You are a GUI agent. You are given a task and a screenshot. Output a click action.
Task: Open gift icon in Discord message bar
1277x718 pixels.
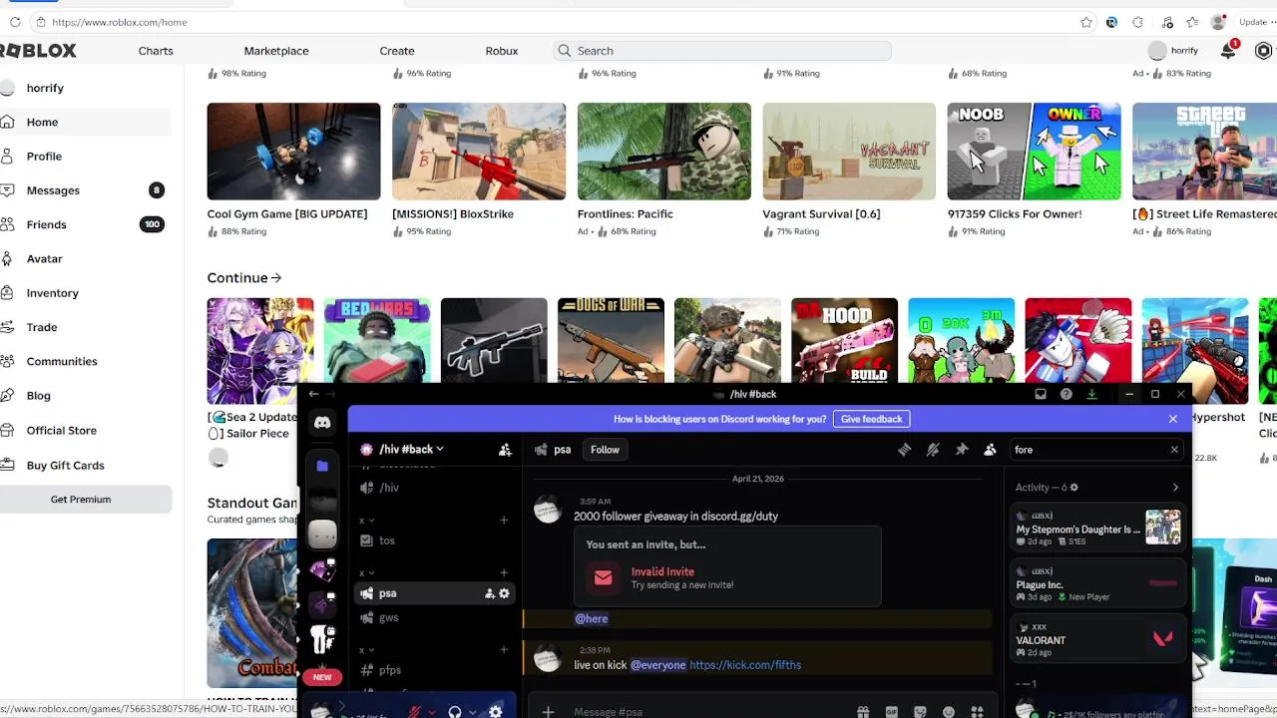(x=863, y=712)
